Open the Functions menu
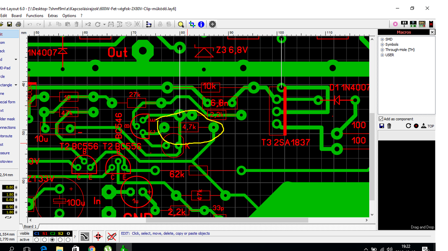Image resolution: width=448 pixels, height=251 pixels. tap(35, 16)
